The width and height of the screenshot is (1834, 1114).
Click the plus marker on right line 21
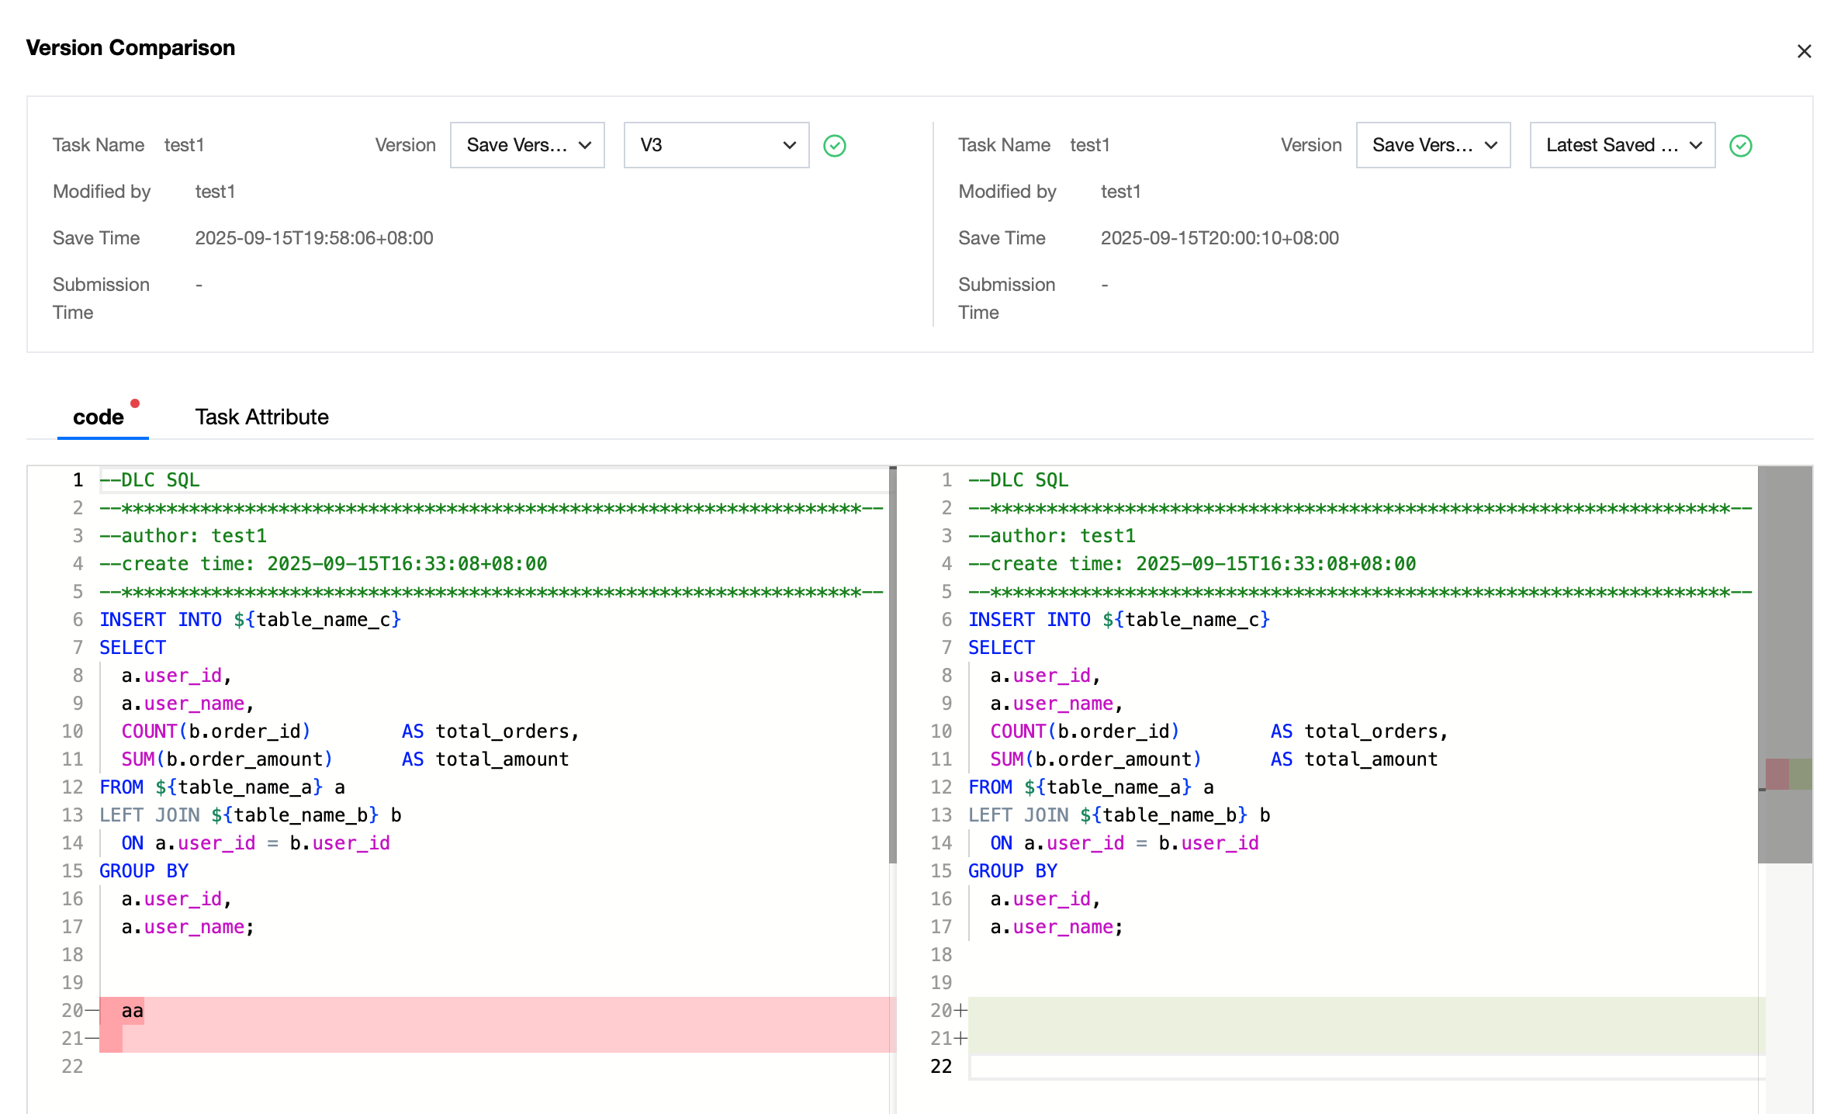(961, 1039)
